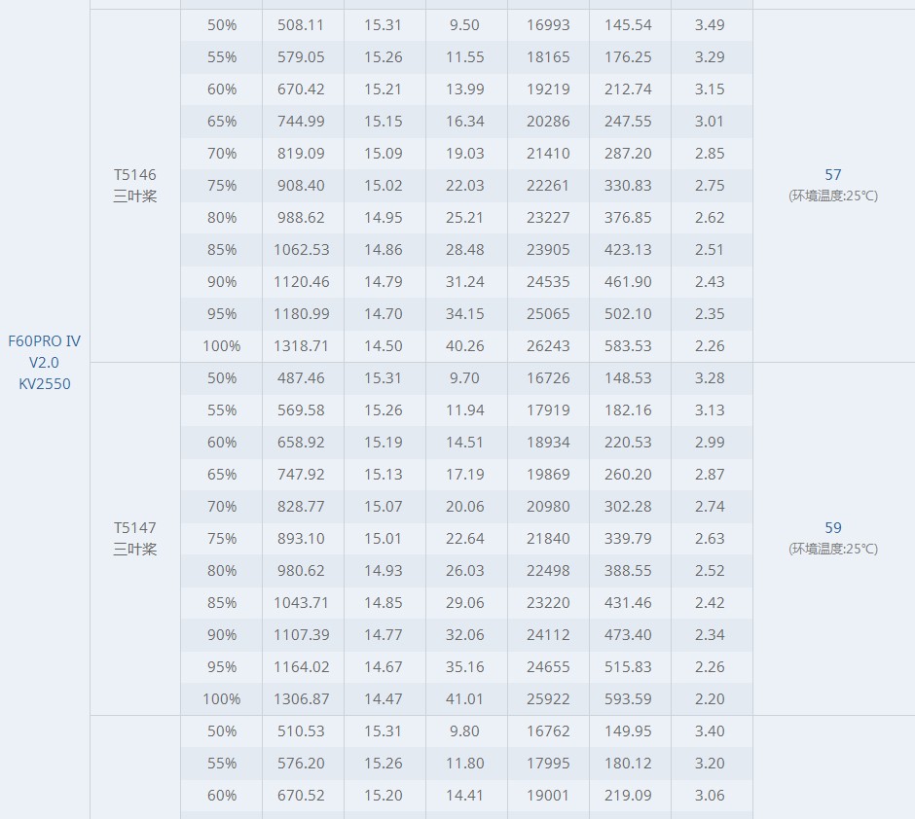The height and width of the screenshot is (819, 915).
Task: Click the 893.10 thrust value cell
Action: 302,539
